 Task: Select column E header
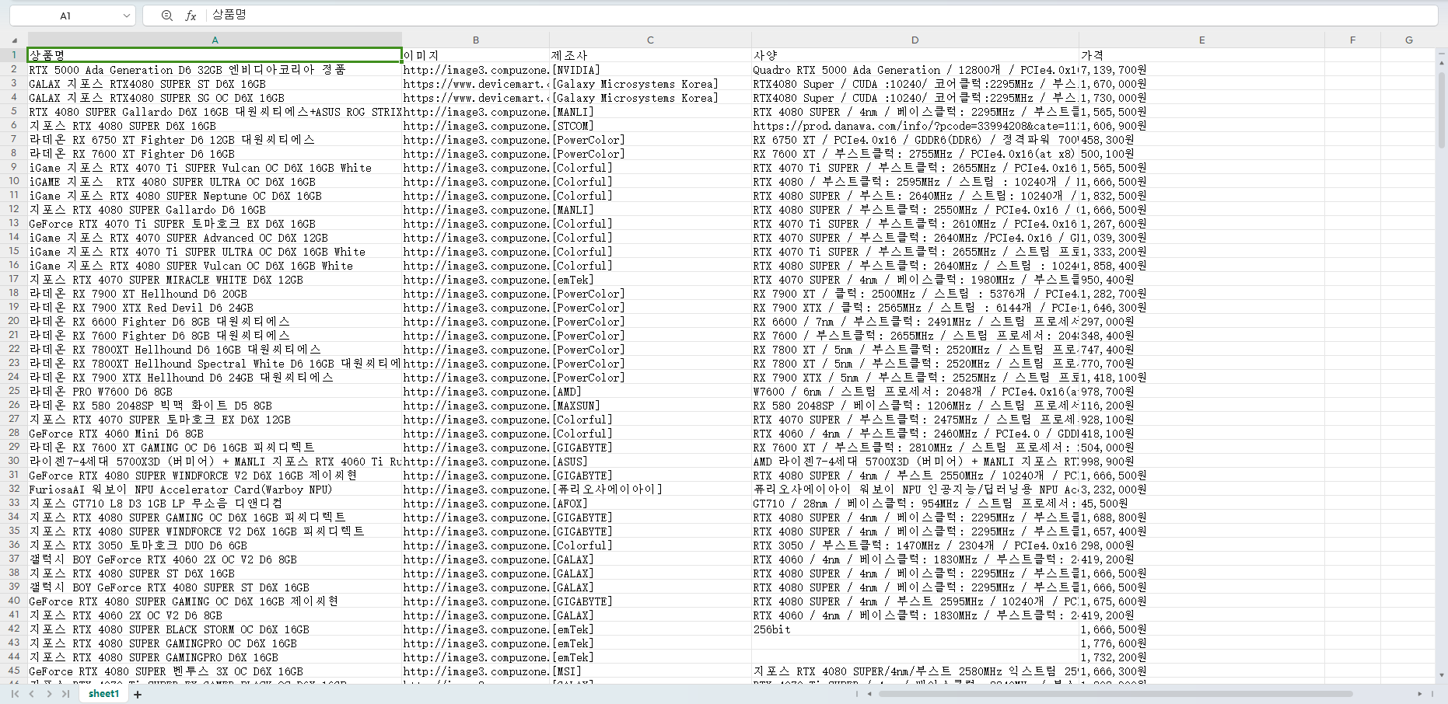click(1201, 40)
